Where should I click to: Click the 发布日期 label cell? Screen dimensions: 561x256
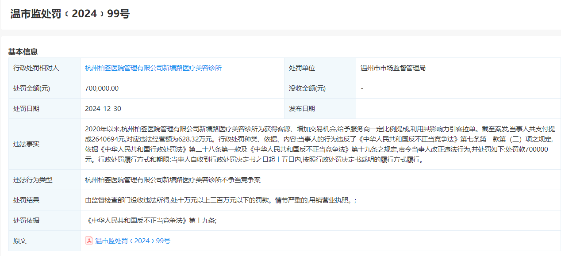click(x=302, y=109)
